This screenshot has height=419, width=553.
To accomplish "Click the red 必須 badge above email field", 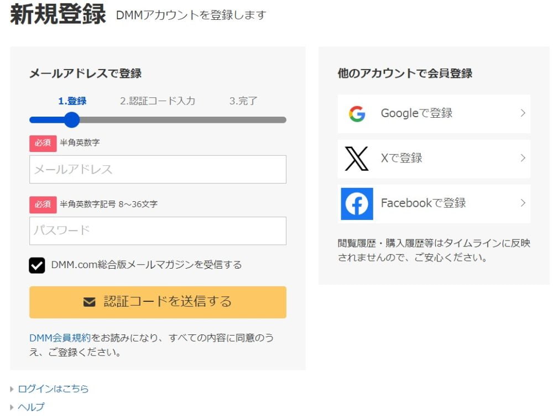I will coord(43,143).
